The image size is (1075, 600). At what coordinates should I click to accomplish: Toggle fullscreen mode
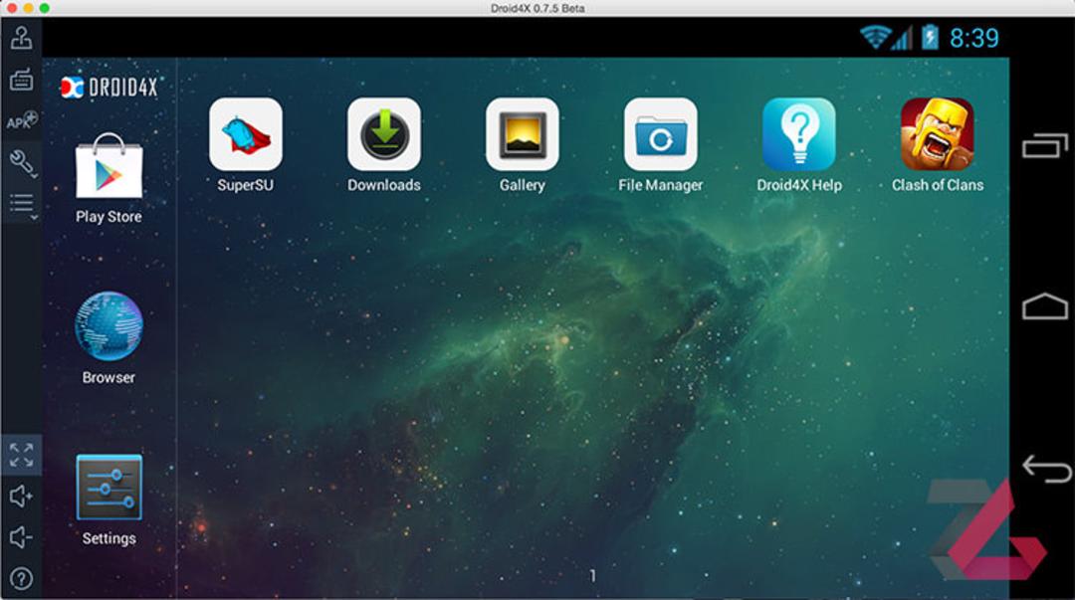pos(21,455)
